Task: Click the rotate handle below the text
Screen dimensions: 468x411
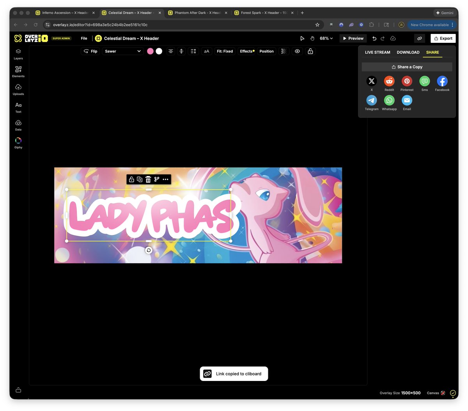Action: tap(149, 250)
